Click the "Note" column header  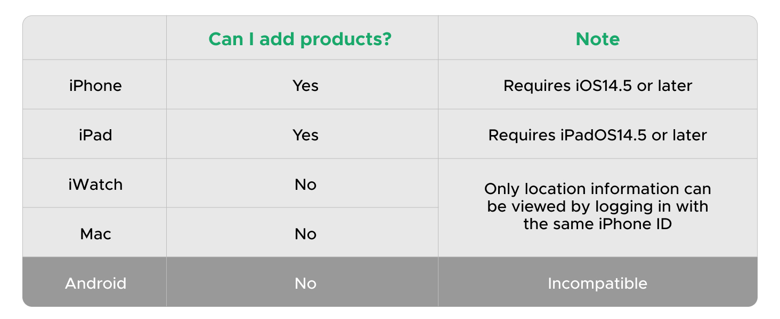597,39
